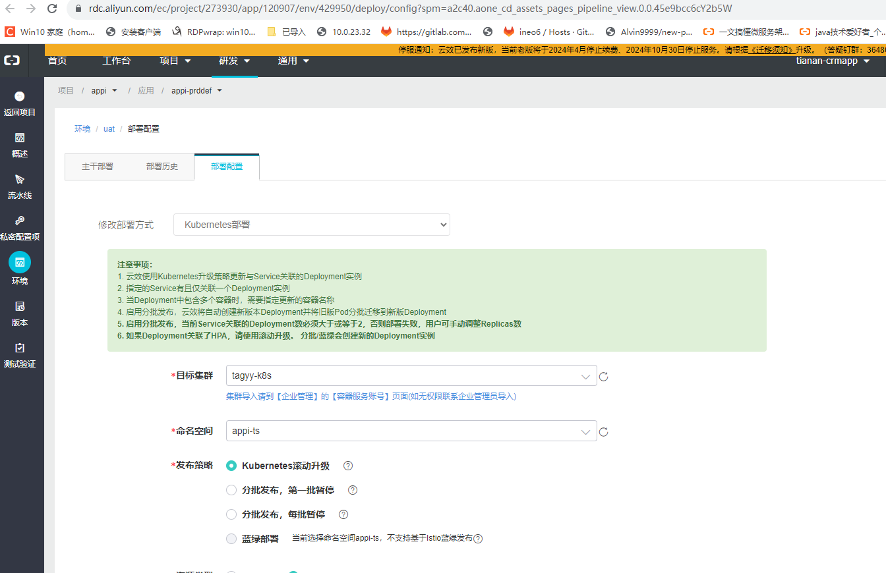The height and width of the screenshot is (573, 886).
Task: Click the 项目 breadcrumb link
Action: 66,91
